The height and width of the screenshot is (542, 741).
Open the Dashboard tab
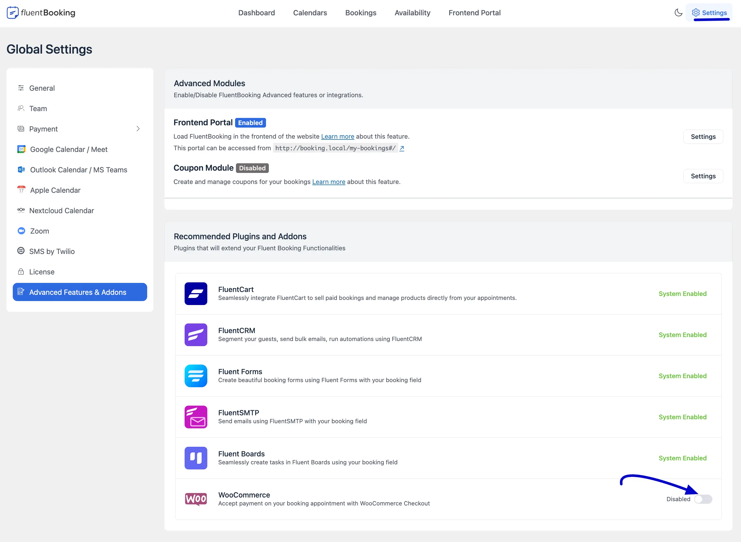click(x=257, y=13)
